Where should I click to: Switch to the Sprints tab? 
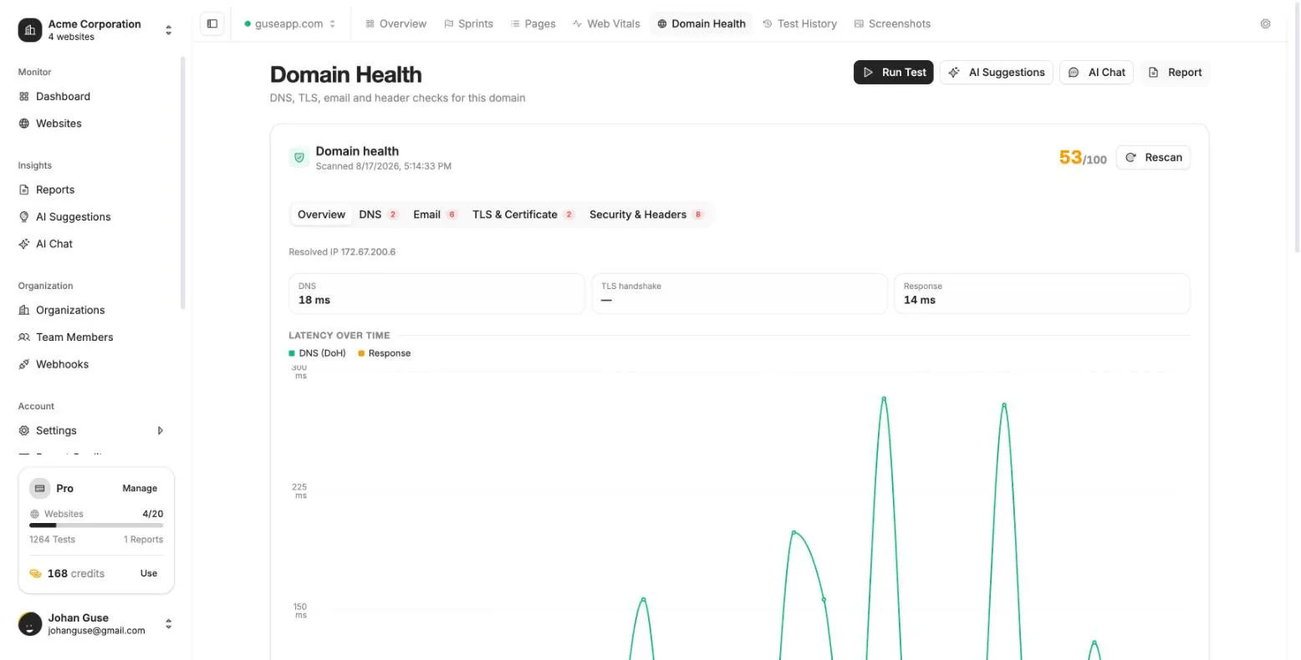pyautogui.click(x=468, y=23)
